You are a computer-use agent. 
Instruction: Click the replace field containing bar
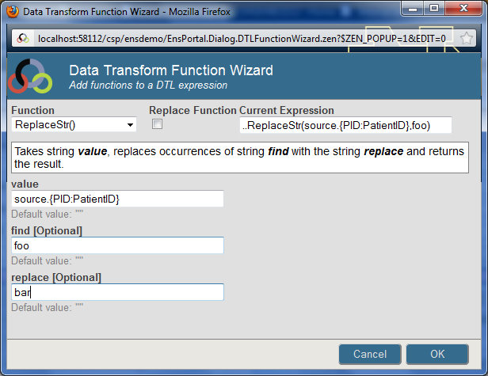pos(117,292)
